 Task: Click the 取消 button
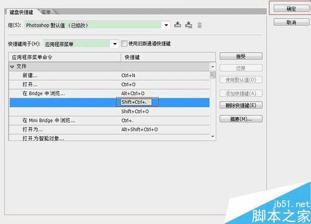291,22
